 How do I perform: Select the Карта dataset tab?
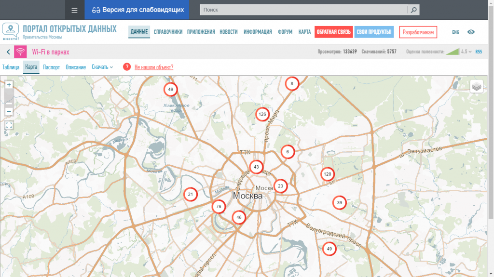[31, 67]
